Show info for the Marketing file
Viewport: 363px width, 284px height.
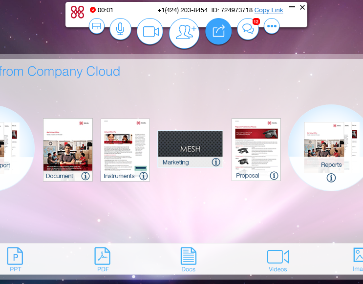click(216, 162)
